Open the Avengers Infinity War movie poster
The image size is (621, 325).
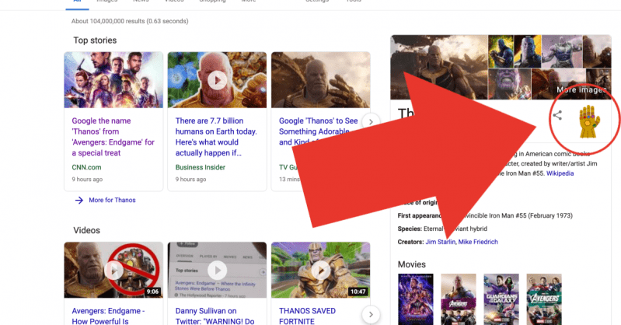click(459, 299)
